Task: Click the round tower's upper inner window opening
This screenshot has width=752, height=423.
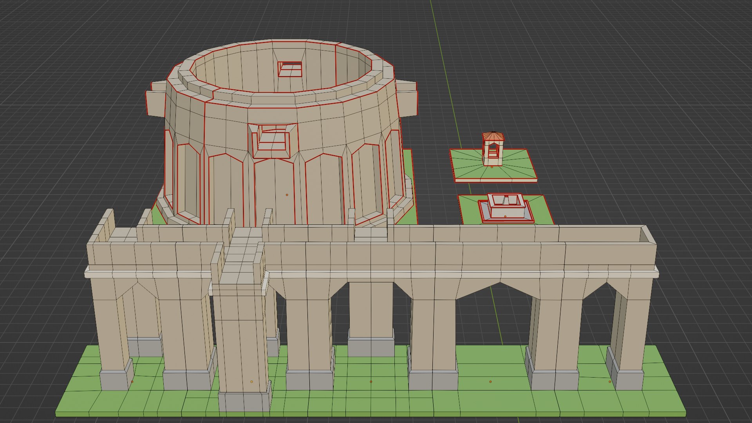Action: point(290,69)
